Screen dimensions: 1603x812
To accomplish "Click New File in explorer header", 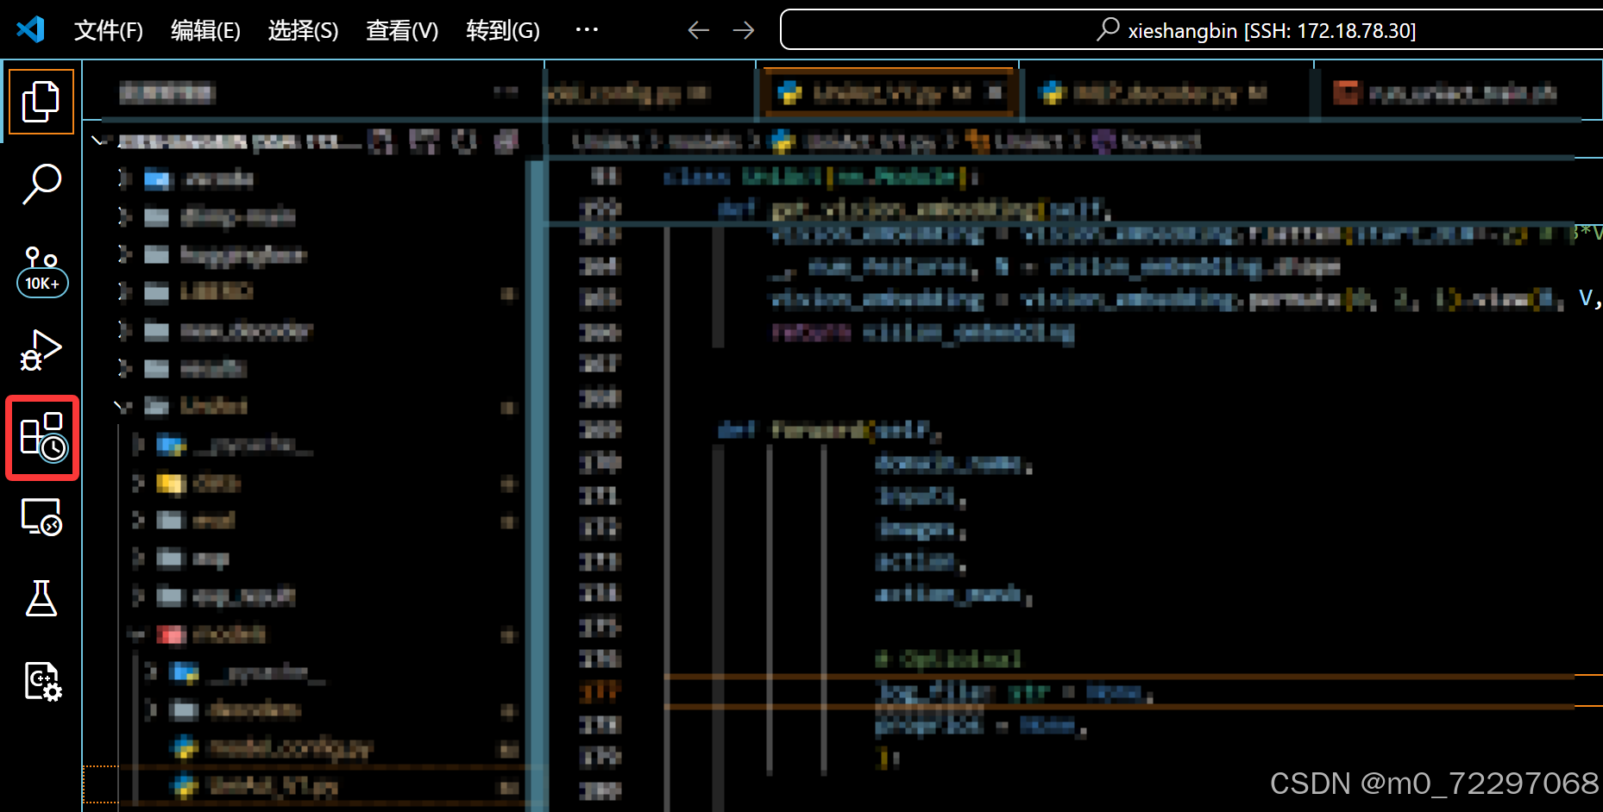I will 380,141.
